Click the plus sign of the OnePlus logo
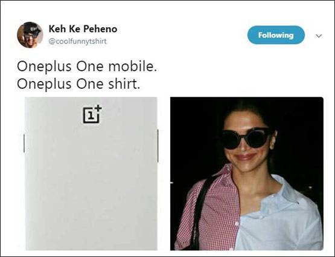Viewport: 335px width, 257px height. click(98, 108)
